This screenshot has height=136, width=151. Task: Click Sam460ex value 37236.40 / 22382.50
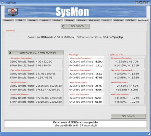coord(49,98)
